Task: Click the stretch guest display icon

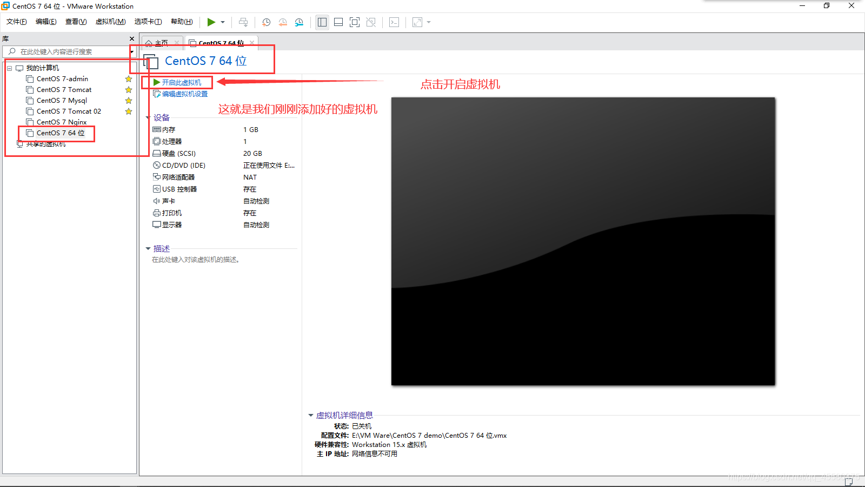Action: coord(417,22)
